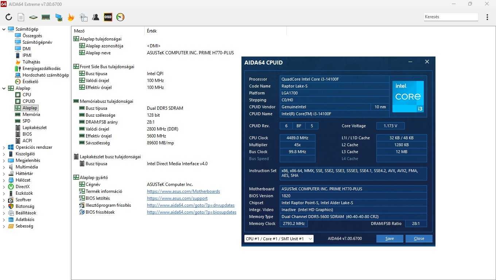Open the drvupdates driver update link

(191, 205)
